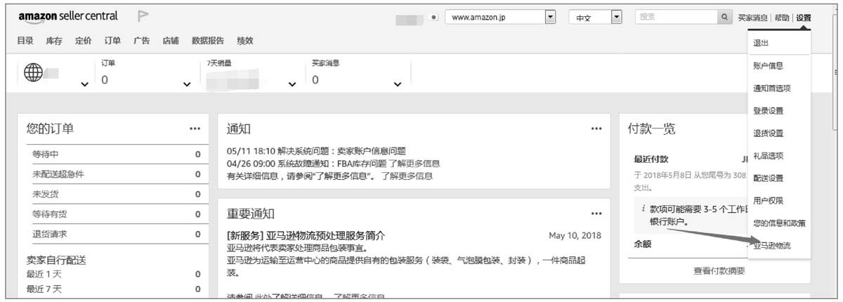Open the 店铺 menu
The image size is (843, 302).
click(171, 41)
